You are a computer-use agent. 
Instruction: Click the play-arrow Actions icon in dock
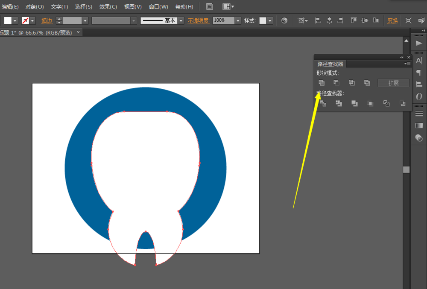419,43
